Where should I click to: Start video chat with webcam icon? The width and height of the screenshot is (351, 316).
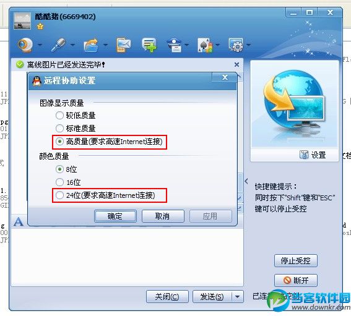click(25, 45)
